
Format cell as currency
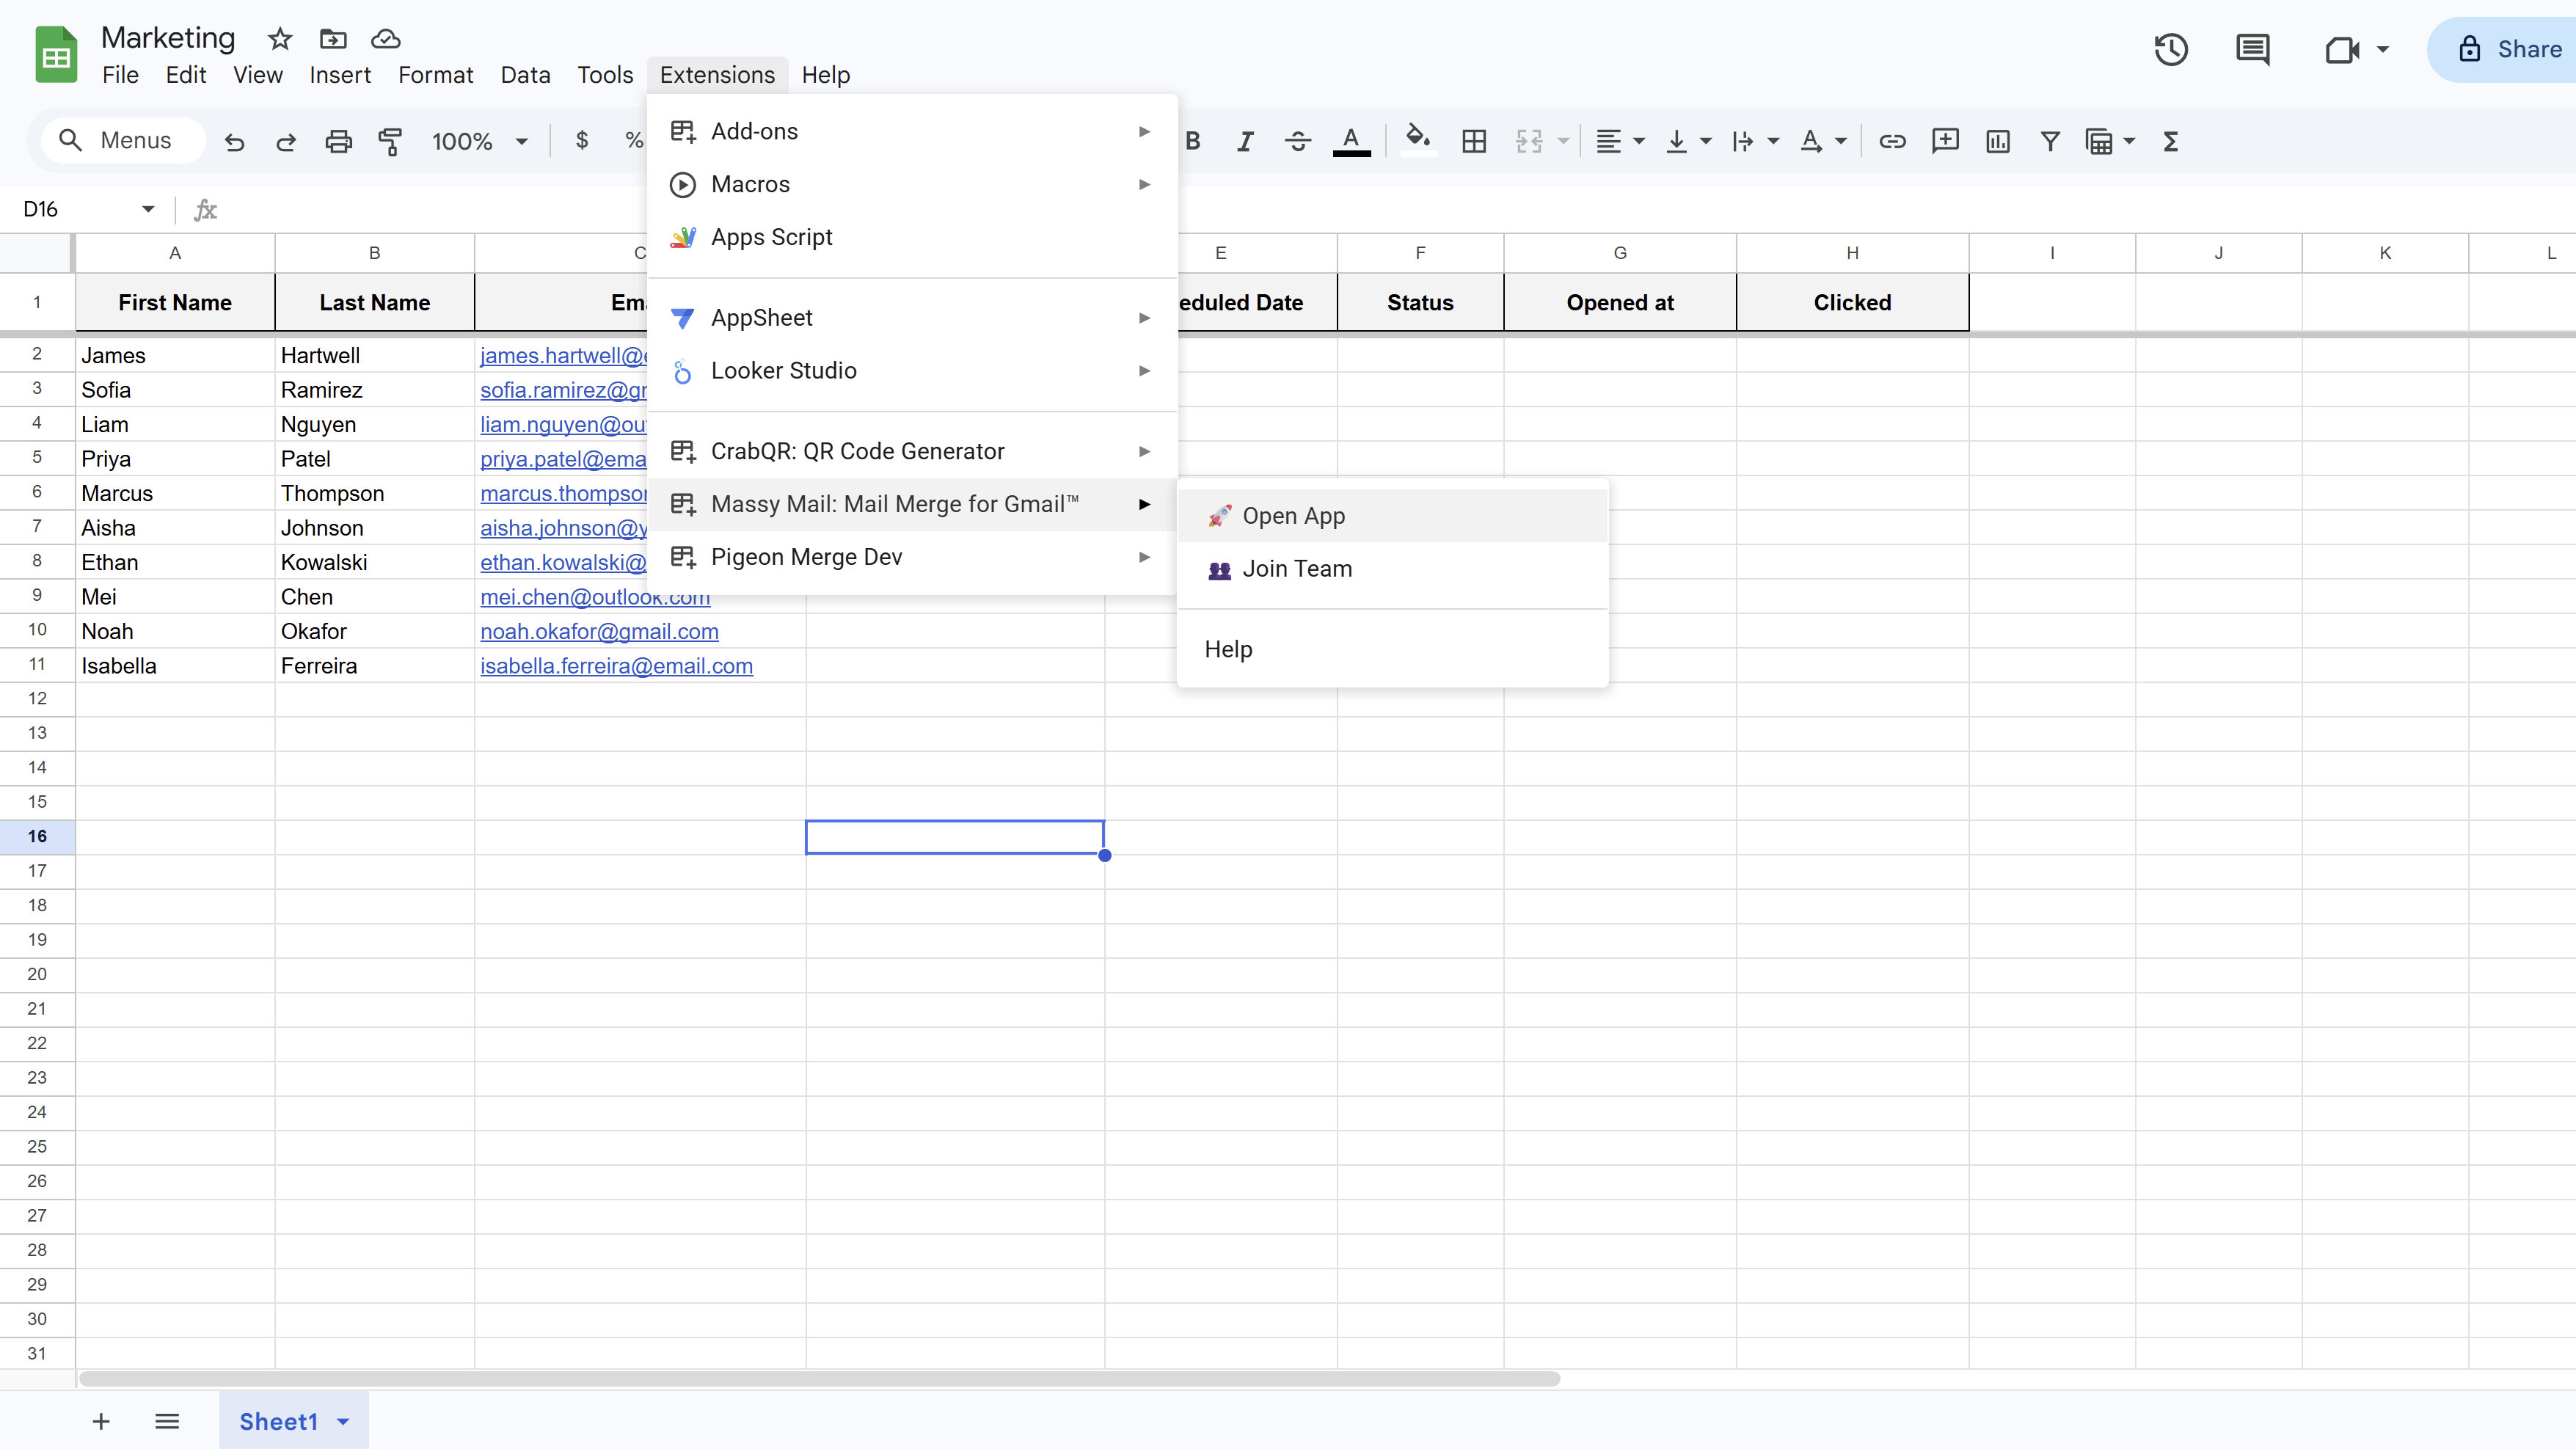coord(581,141)
